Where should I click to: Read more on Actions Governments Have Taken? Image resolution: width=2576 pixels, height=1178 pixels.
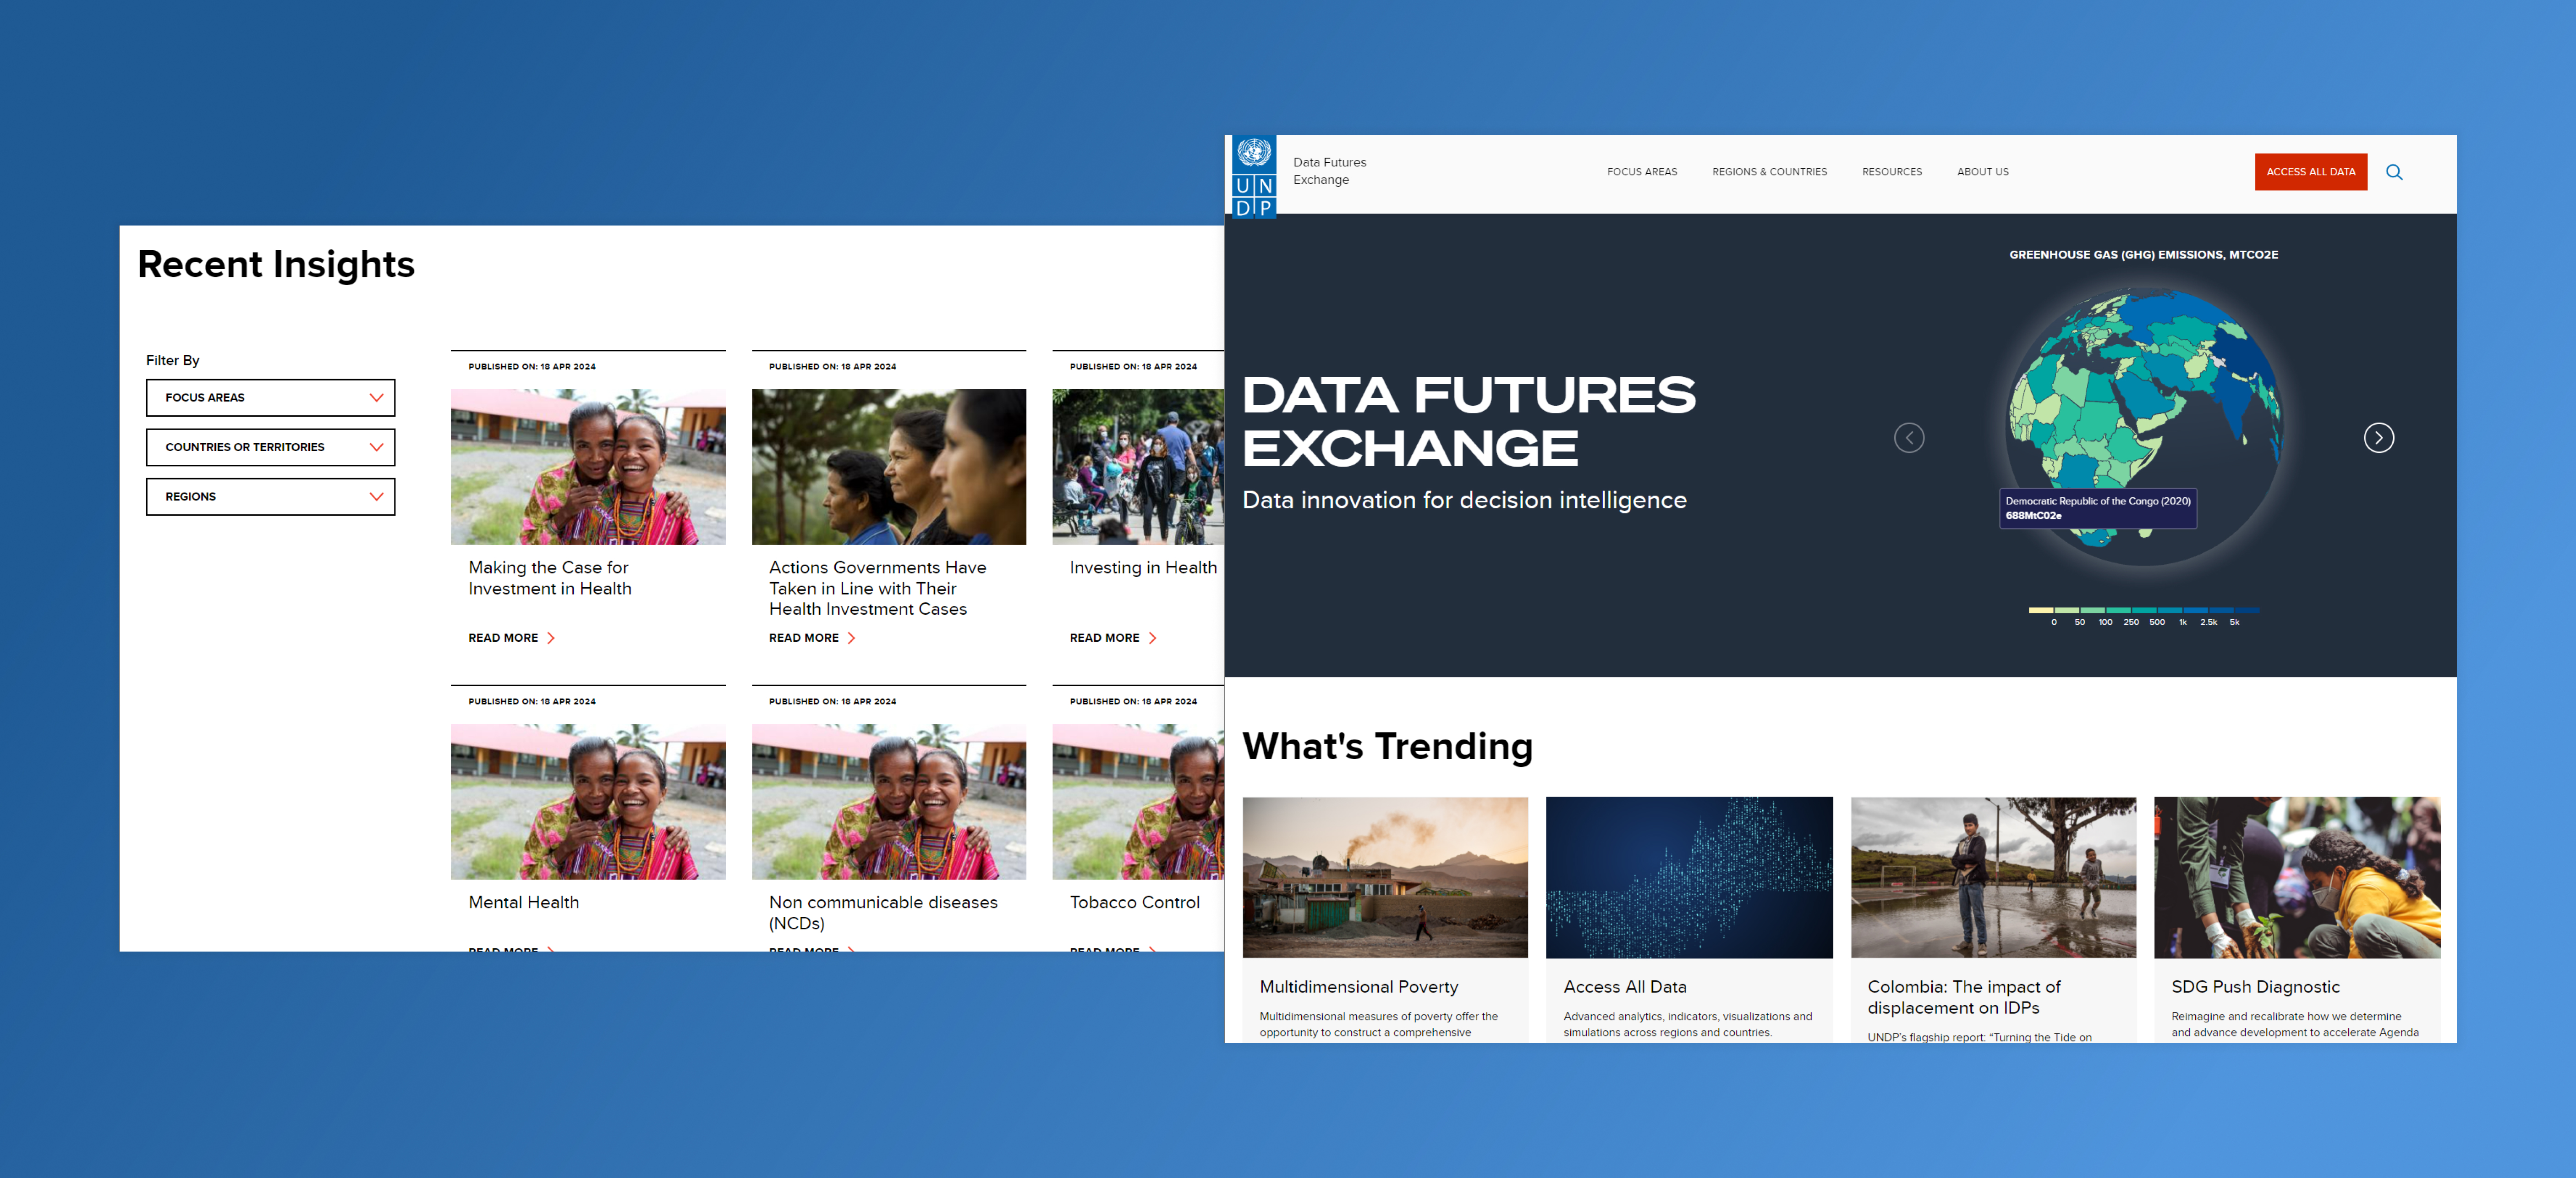[804, 638]
